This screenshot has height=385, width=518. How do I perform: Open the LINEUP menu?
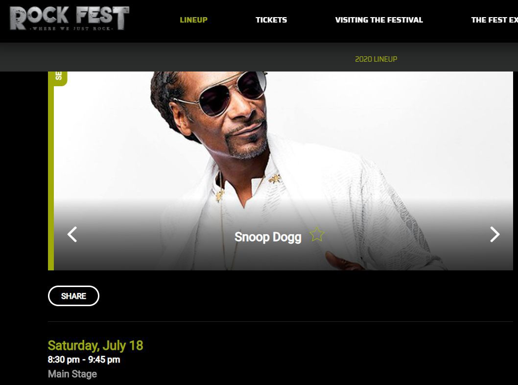coord(193,20)
